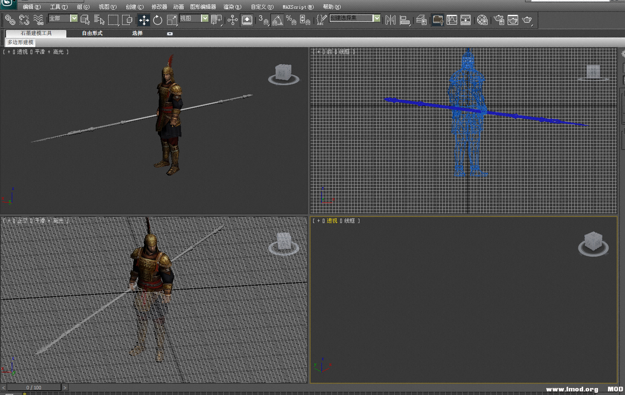625x395 pixels.
Task: Select the Select and Link tool
Action: pyautogui.click(x=10, y=20)
